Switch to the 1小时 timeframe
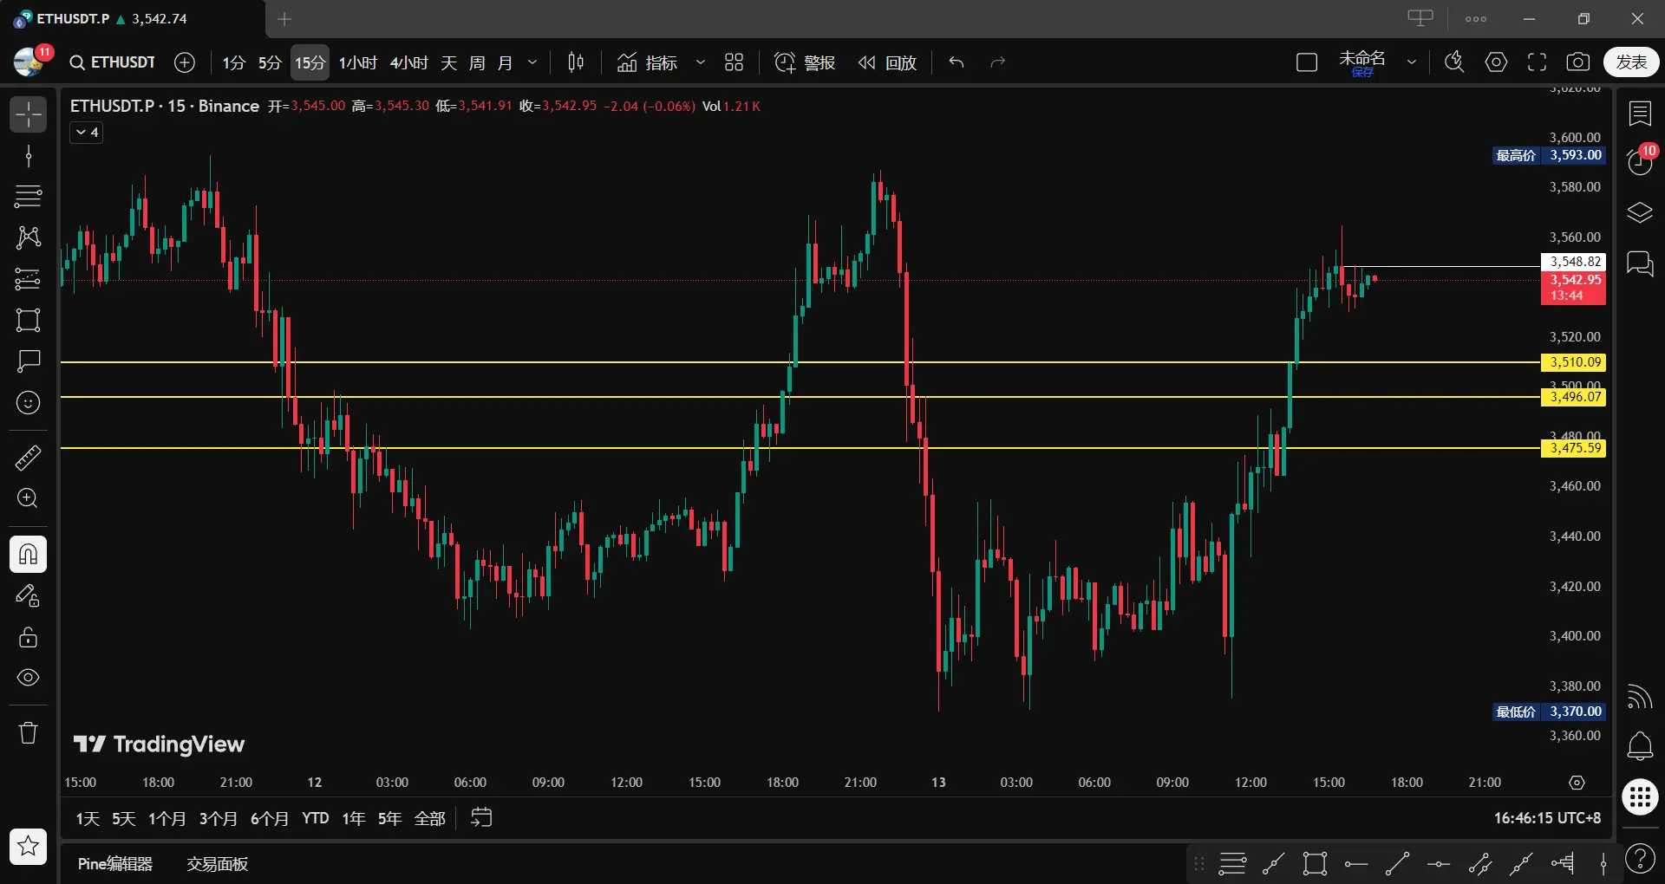Screen dimensions: 1665x884 [357, 62]
